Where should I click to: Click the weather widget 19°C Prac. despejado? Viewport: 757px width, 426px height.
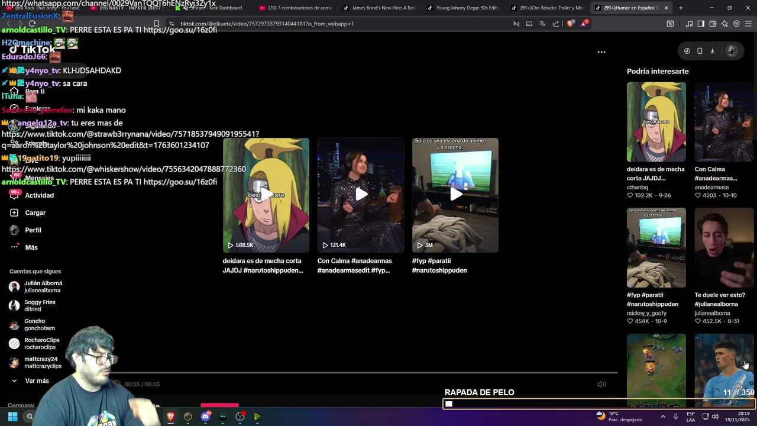click(619, 417)
